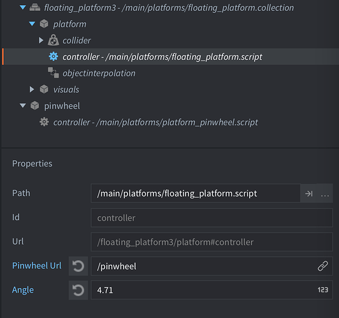
Task: Collapse the floating_platform3 collection node
Action: tap(23, 8)
